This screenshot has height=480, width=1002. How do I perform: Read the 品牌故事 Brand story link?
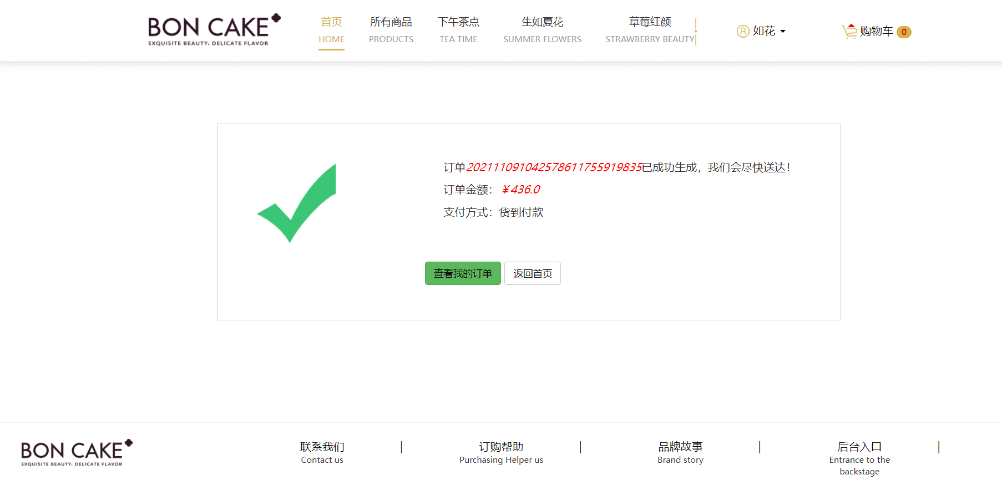680,452
